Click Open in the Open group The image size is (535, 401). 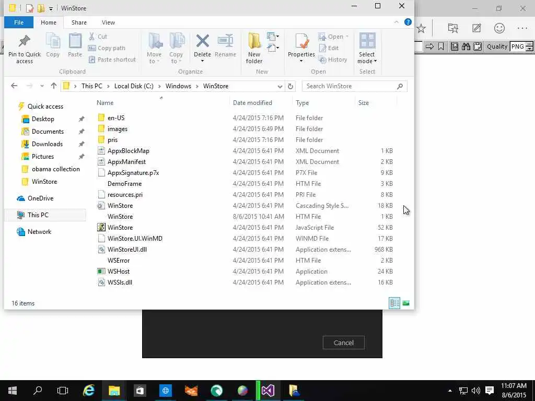tap(333, 37)
